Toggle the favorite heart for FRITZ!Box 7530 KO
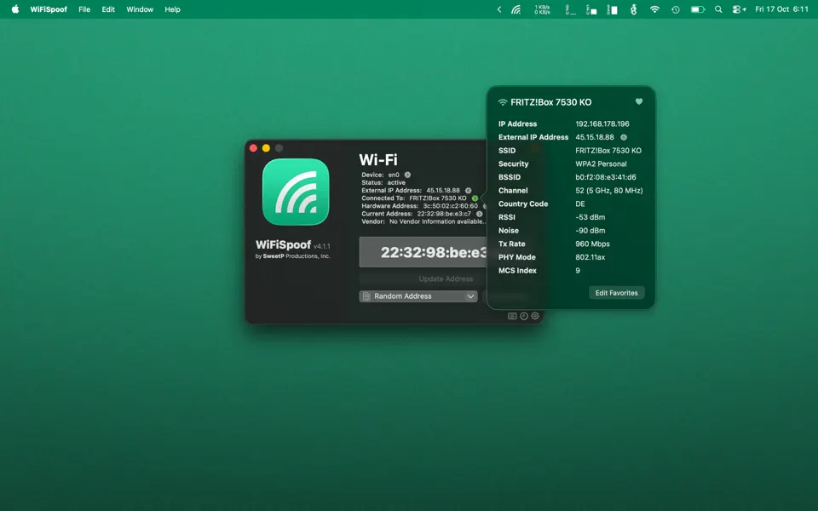The image size is (818, 511). point(639,100)
